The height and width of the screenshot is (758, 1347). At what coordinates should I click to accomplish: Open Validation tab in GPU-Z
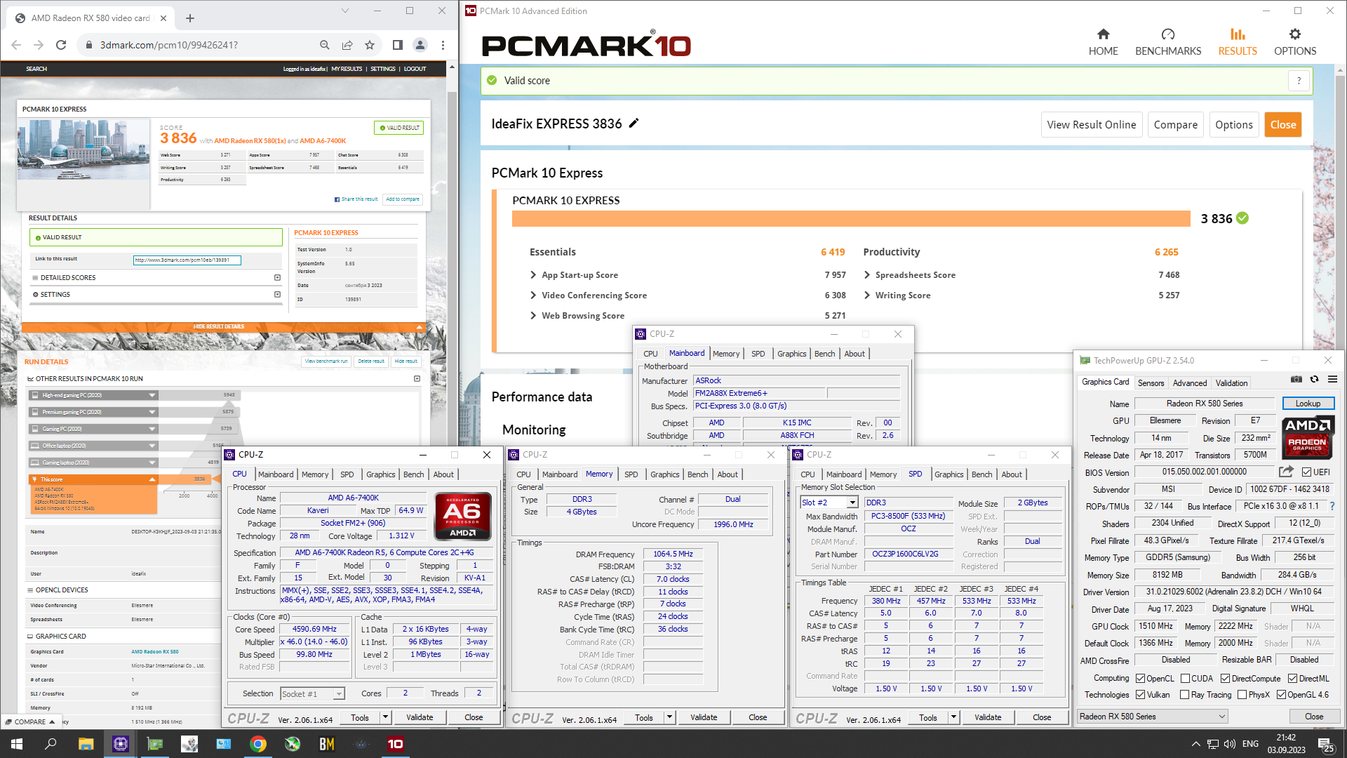point(1231,383)
